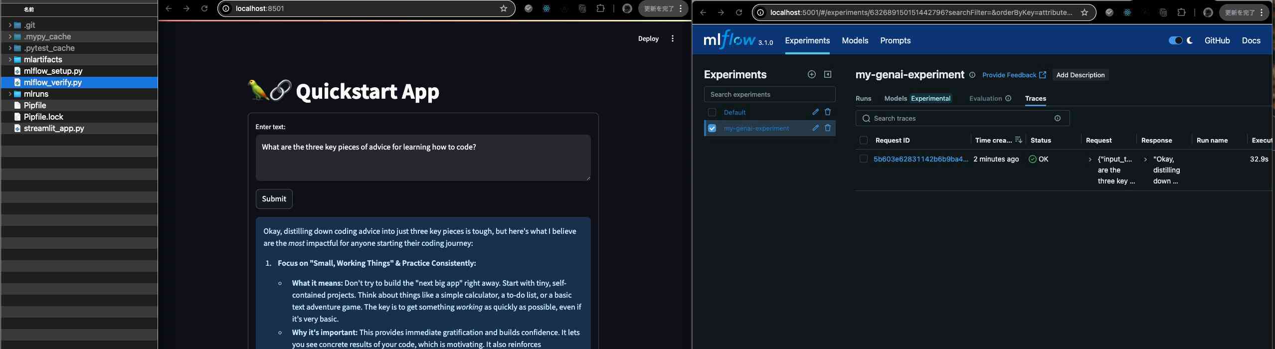The image size is (1275, 349).
Task: Expand the mlartifacts folder
Action: [x=10, y=59]
